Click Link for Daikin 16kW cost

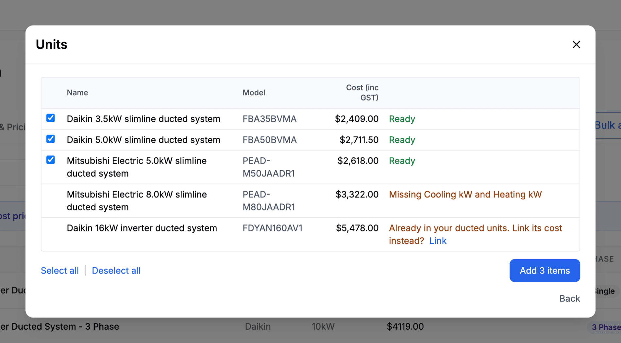(x=438, y=241)
